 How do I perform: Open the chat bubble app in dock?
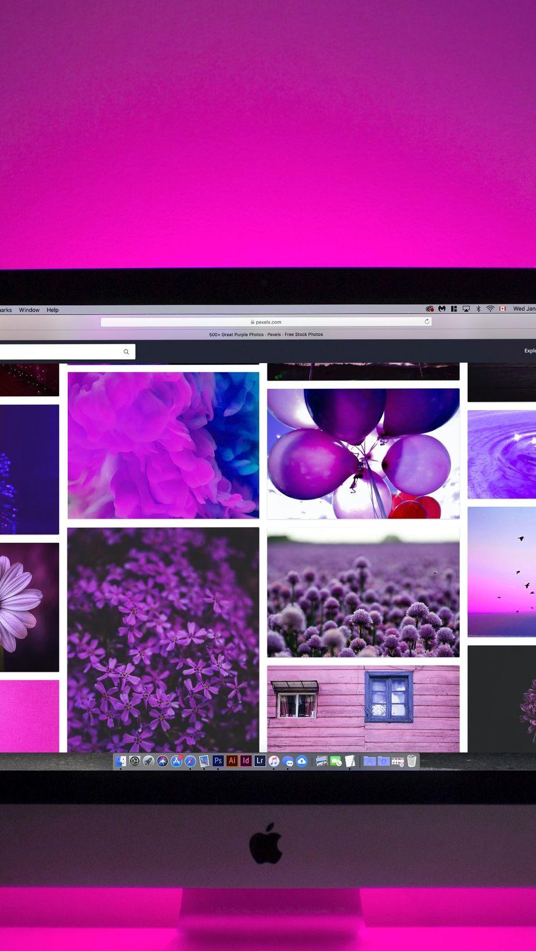pyautogui.click(x=289, y=761)
